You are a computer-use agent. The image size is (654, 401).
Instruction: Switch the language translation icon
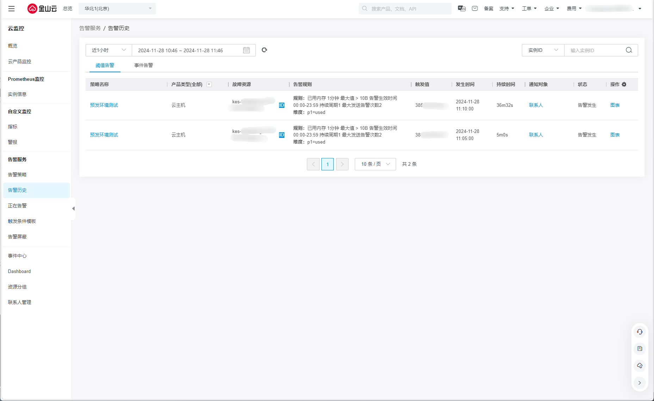click(462, 8)
